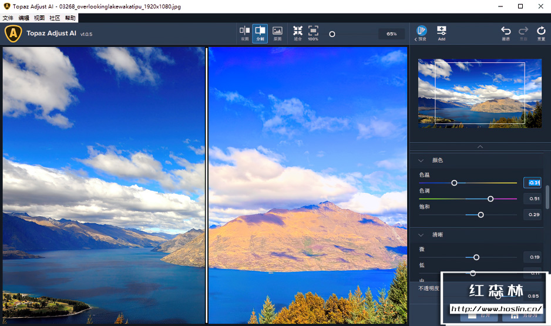Click the 色温 slider handle
The width and height of the screenshot is (551, 326).
(x=454, y=183)
